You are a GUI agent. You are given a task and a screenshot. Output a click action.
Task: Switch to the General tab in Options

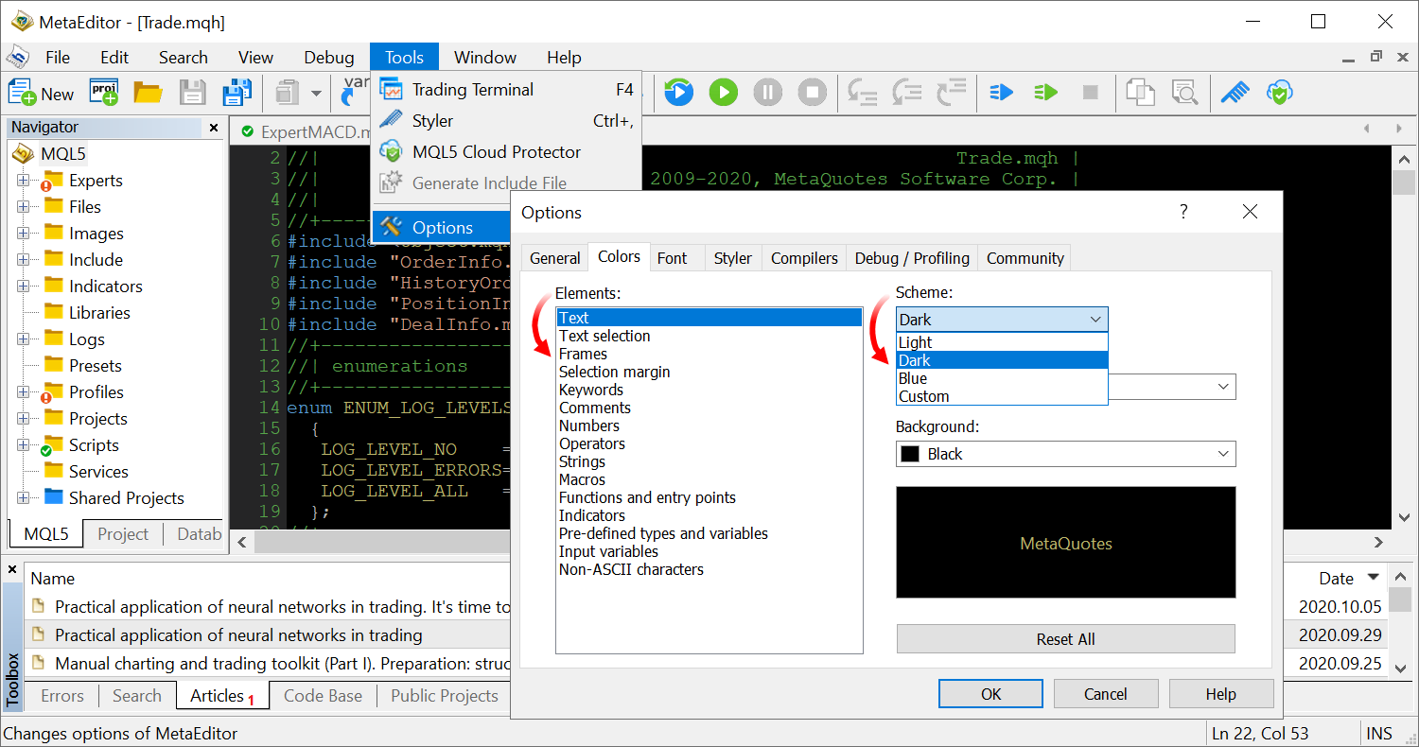point(554,258)
